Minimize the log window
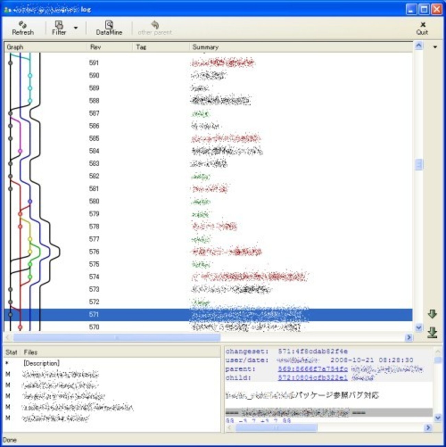This screenshot has height=447, width=446. coord(412,9)
